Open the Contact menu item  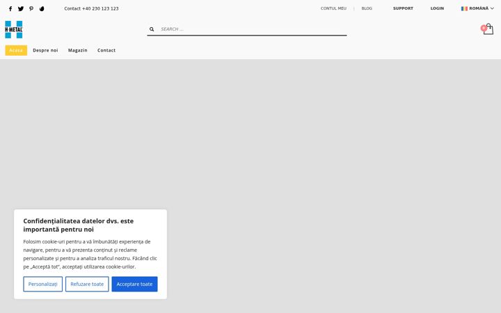tap(106, 50)
